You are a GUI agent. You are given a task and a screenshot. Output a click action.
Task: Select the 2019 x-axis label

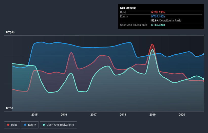click(153, 115)
